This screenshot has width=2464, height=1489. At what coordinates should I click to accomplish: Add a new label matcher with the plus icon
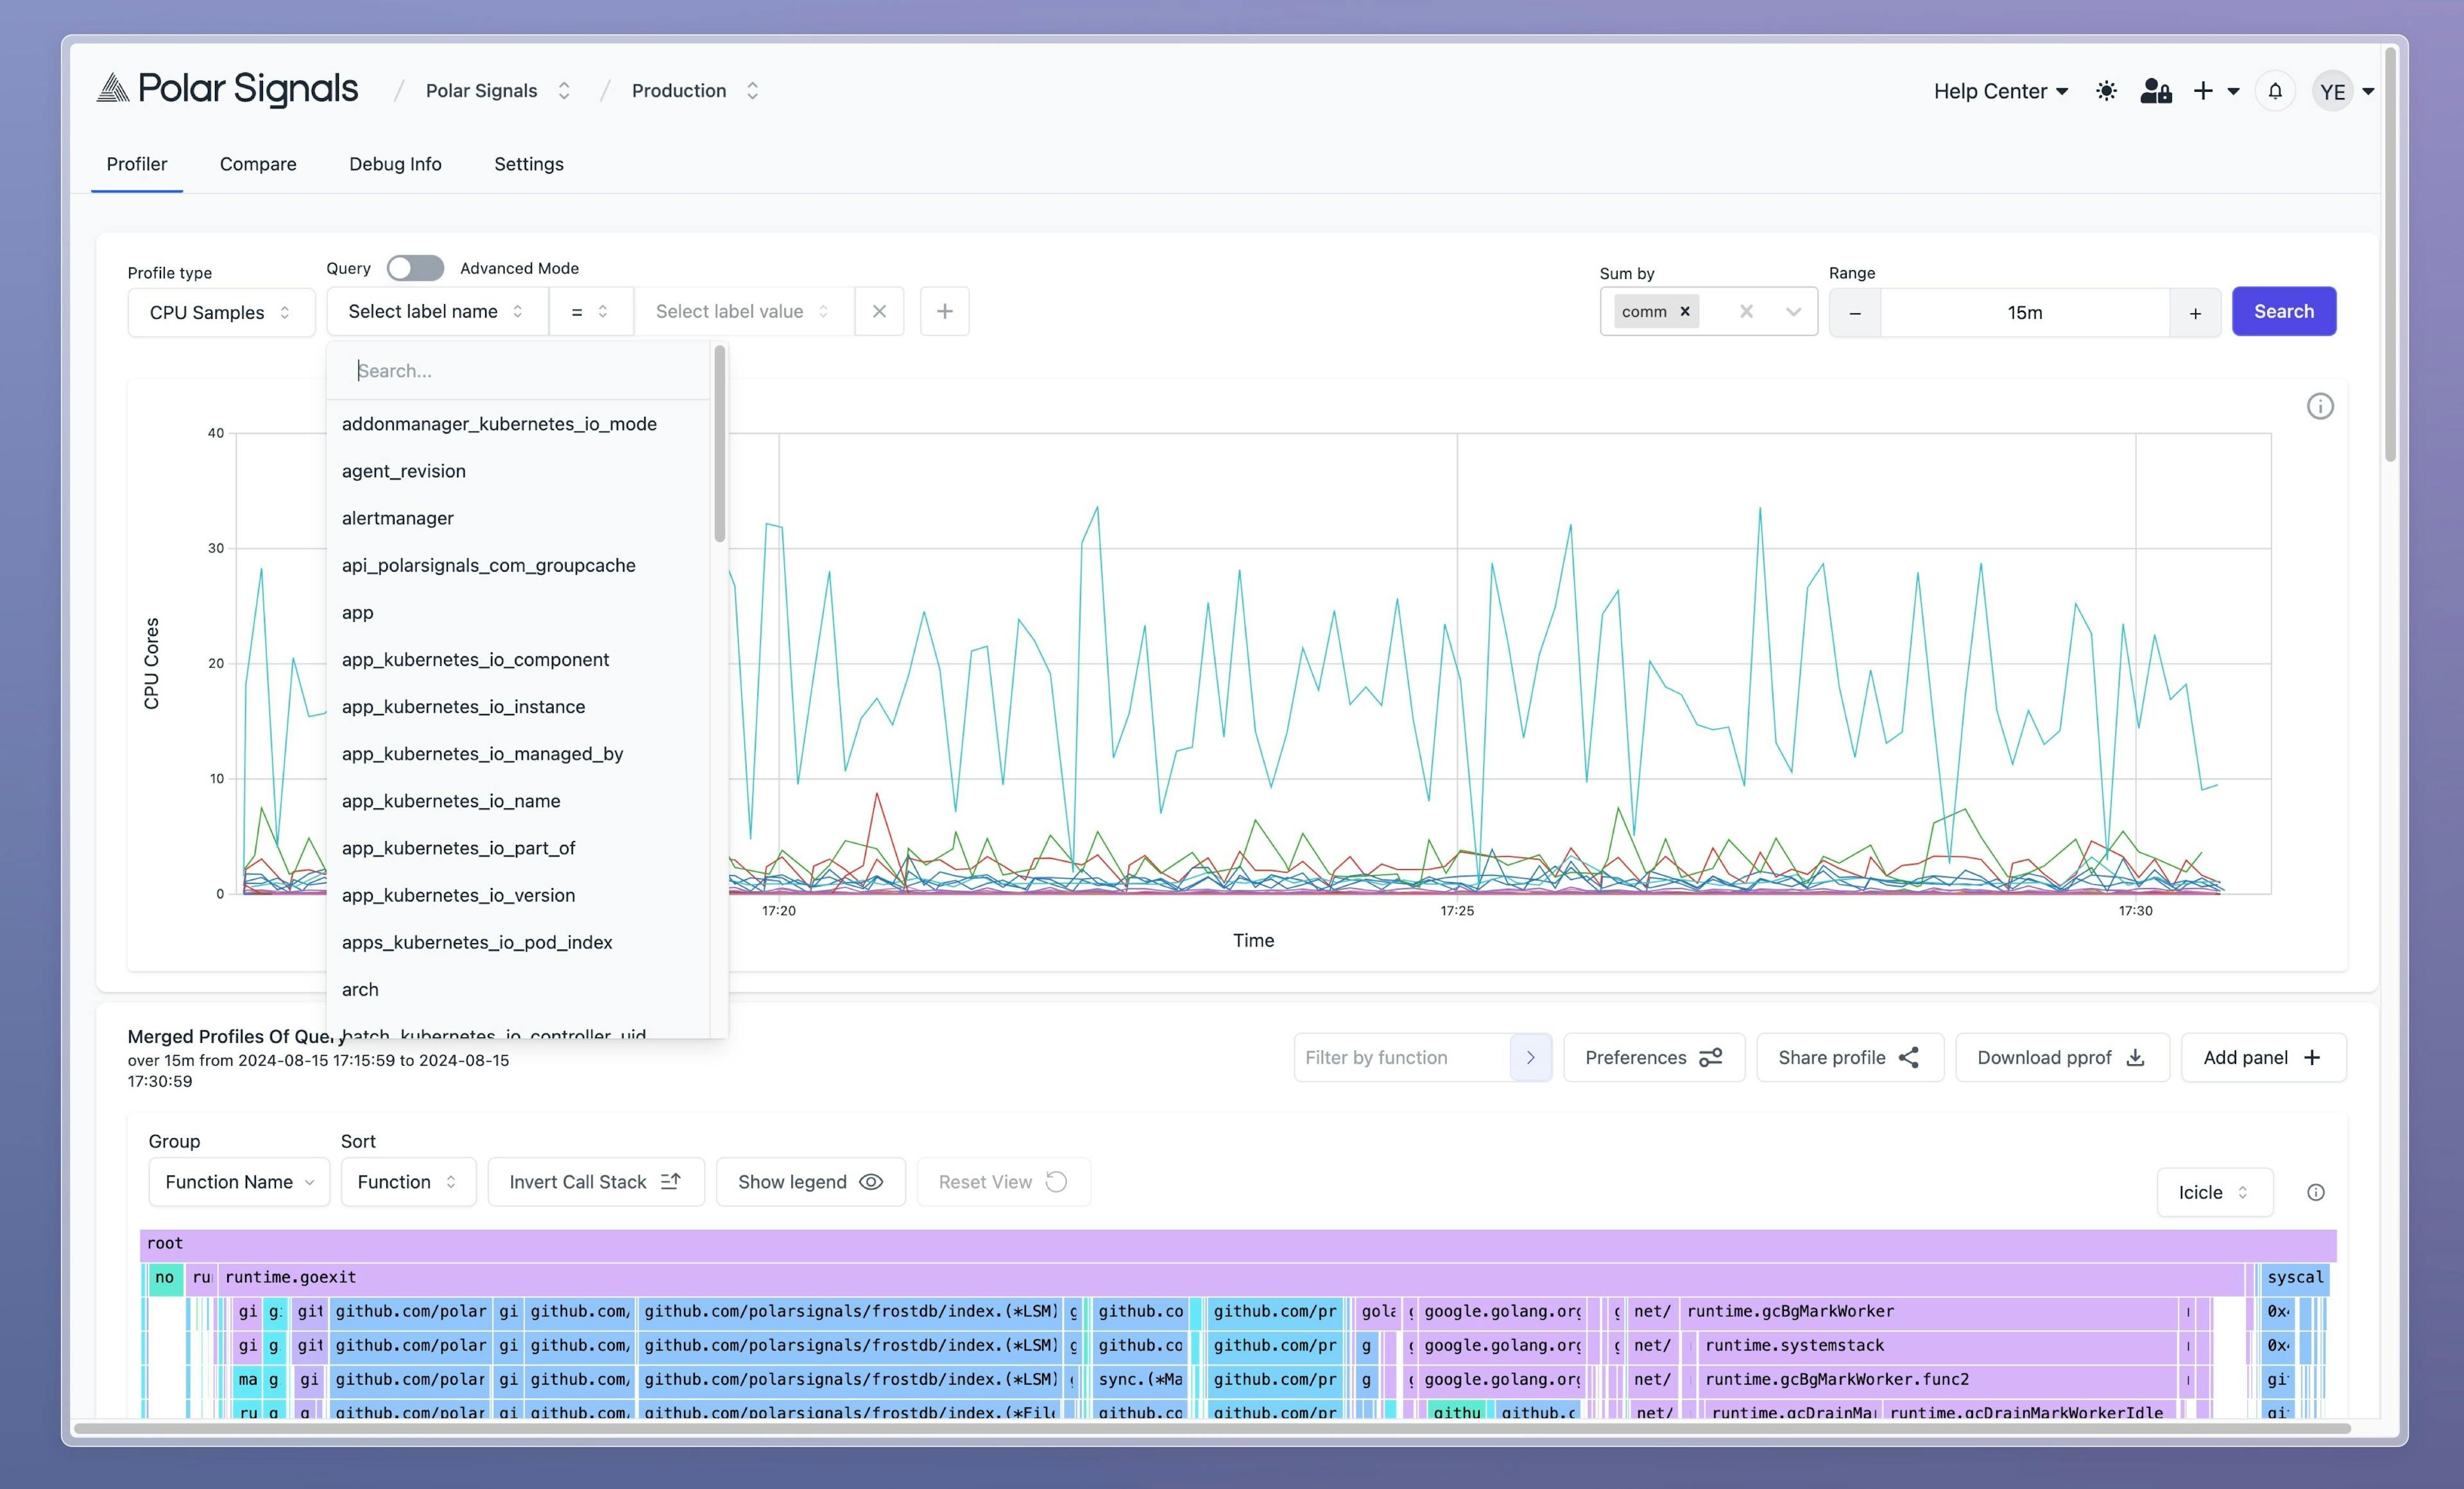944,311
